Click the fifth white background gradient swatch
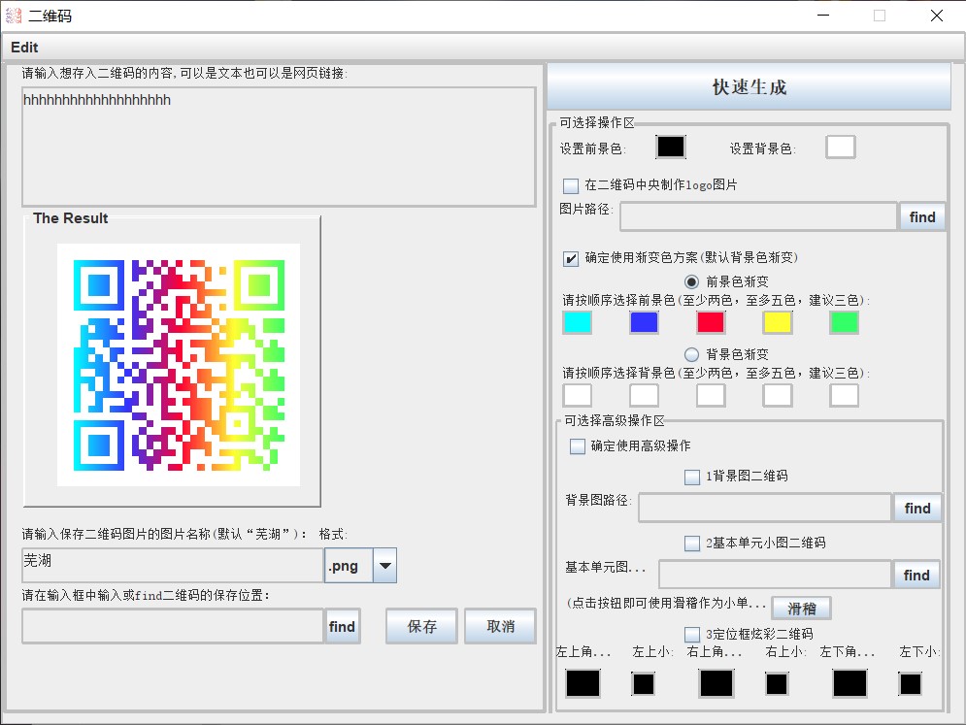The height and width of the screenshot is (725, 966). tap(844, 395)
